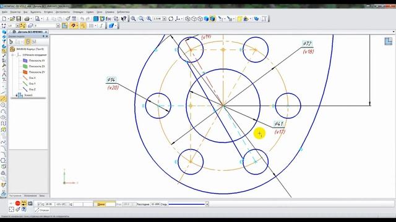Open the second menu bar item (Editor)
The width and height of the screenshot is (396, 222).
click(x=15, y=12)
